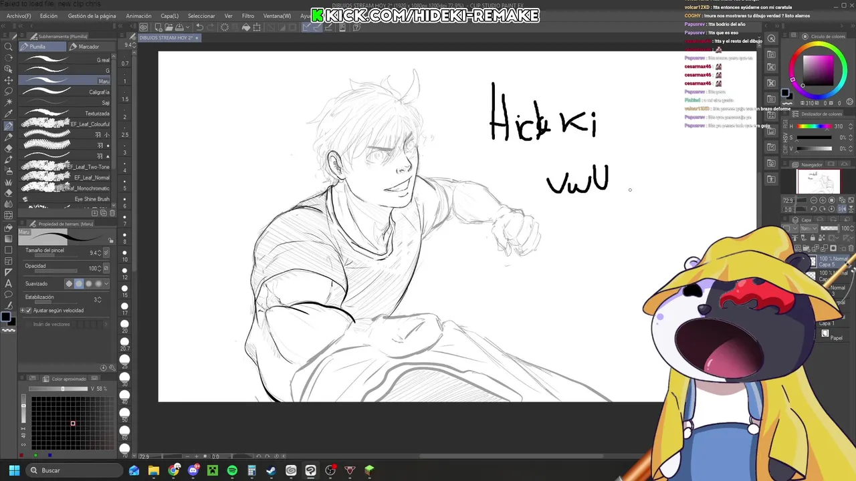Toggle snap to grid in command bar

[327, 27]
